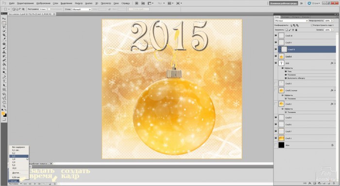Screen dimensions: 340x186
Task: Toggle visibility of selected layer Слой 5
Action: (276, 49)
